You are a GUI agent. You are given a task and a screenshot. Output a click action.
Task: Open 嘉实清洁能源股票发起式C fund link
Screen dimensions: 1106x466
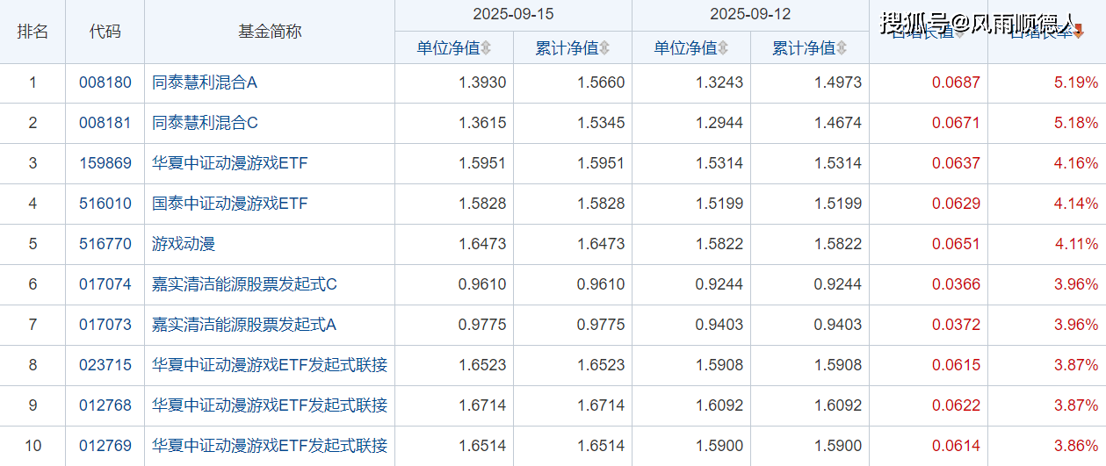pyautogui.click(x=244, y=285)
